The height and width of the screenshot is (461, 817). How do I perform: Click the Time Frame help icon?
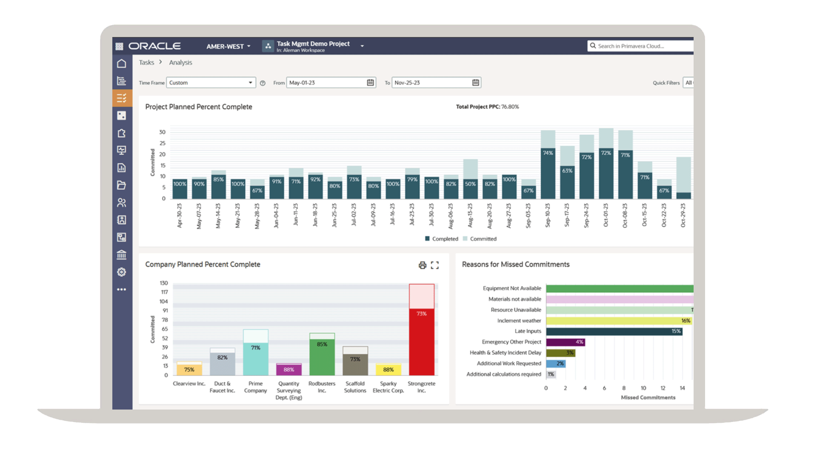pos(263,83)
